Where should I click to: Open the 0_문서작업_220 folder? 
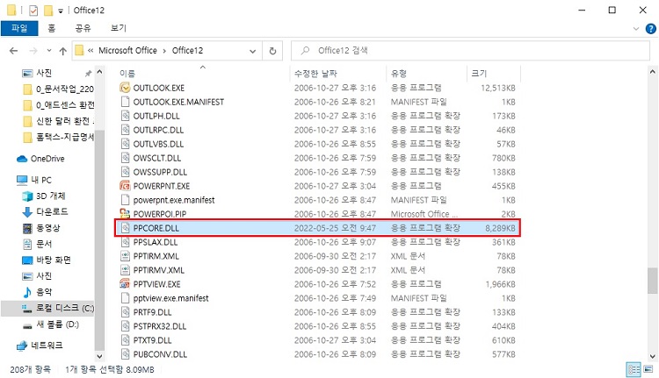point(65,89)
